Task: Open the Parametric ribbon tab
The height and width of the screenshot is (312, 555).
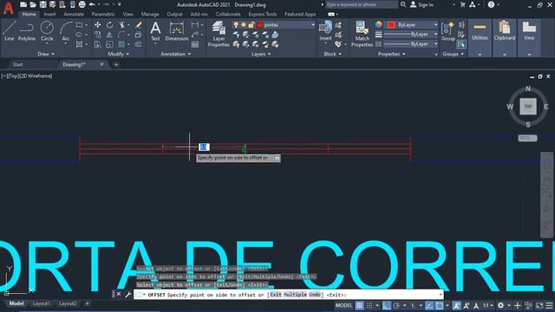Action: tap(103, 14)
